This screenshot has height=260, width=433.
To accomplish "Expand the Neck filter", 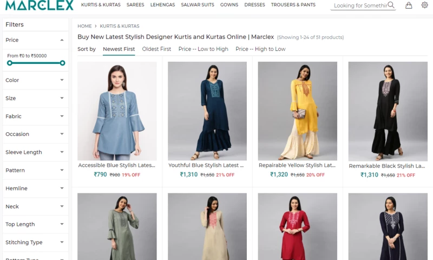I will coord(35,206).
